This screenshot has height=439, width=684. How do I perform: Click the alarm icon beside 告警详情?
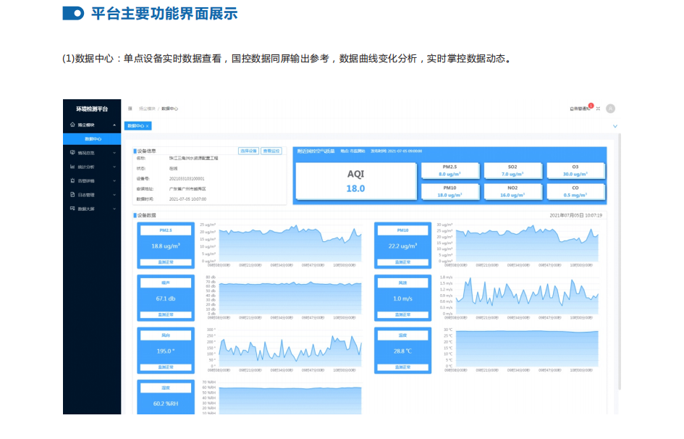click(72, 180)
